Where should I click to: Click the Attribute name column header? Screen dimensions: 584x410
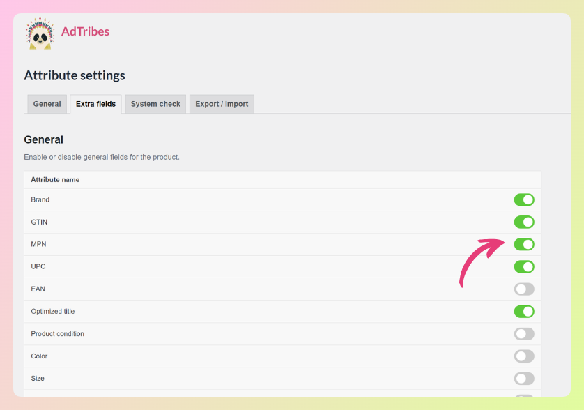55,180
